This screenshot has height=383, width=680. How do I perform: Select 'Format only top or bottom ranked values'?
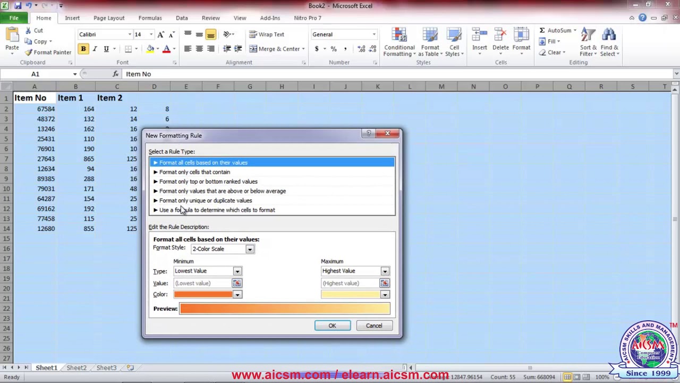(272, 181)
